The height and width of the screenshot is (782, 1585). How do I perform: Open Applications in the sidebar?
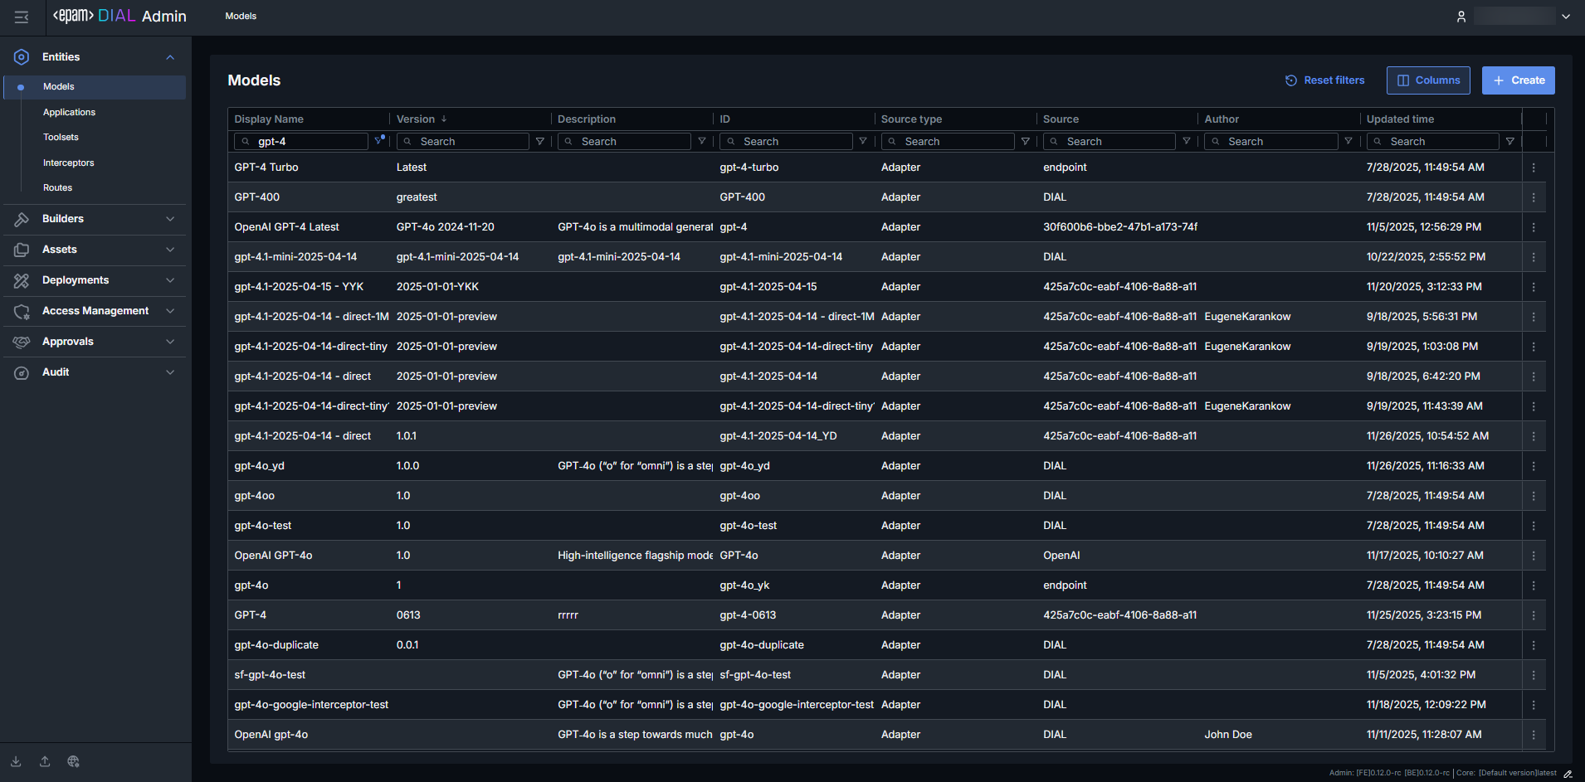pos(69,112)
